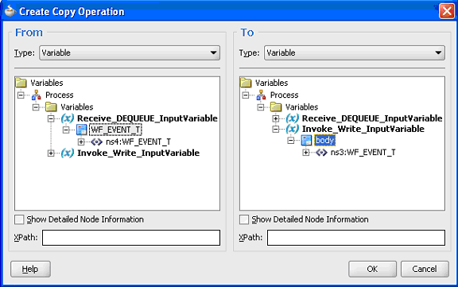This screenshot has width=458, height=287.
Task: Click nested Variables folder icon in From tree
Action: tap(52, 107)
